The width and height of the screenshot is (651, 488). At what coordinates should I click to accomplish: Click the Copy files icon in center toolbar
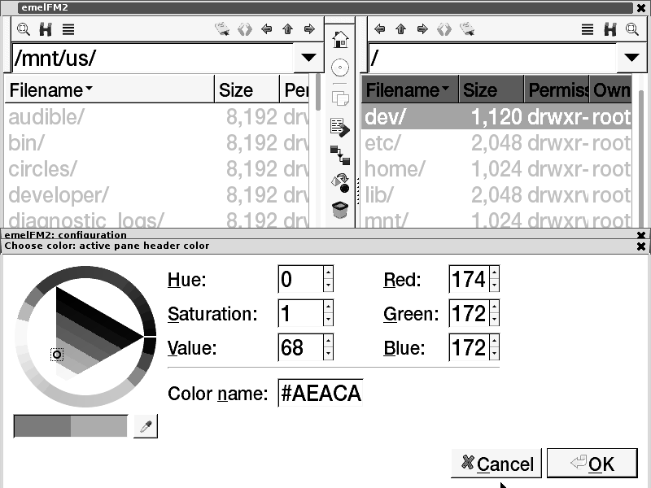[340, 98]
